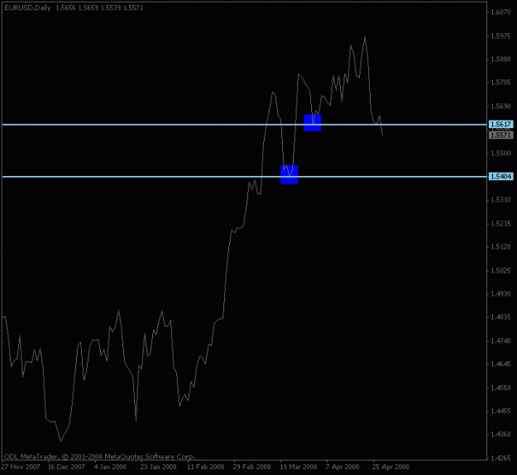Click the 1.5310 price scale value
The height and width of the screenshot is (475, 517).
500,200
